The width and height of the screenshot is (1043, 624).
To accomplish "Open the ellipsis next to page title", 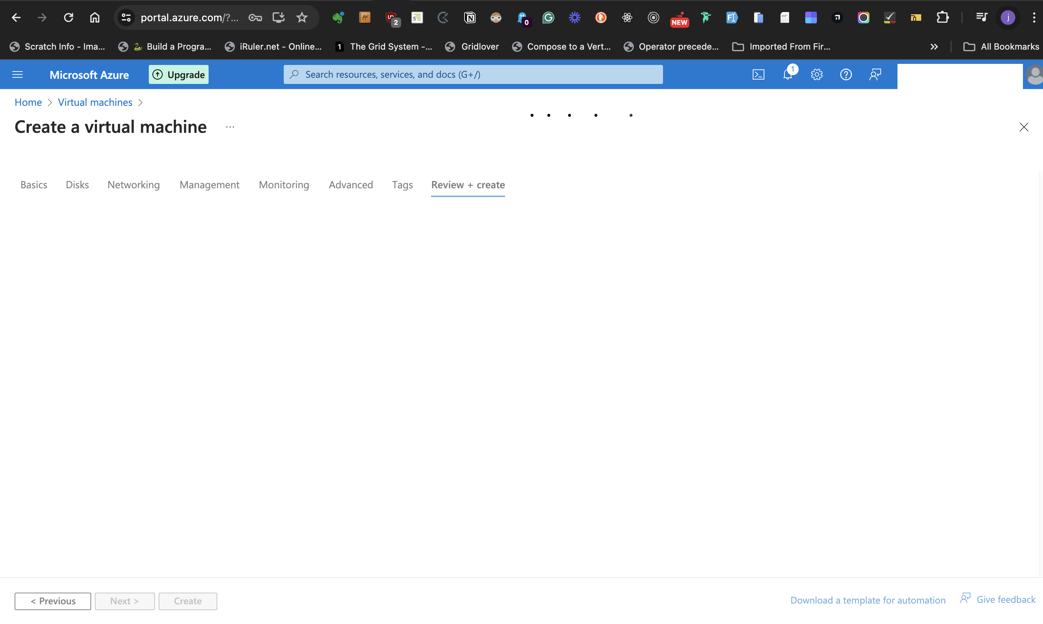I will 230,127.
